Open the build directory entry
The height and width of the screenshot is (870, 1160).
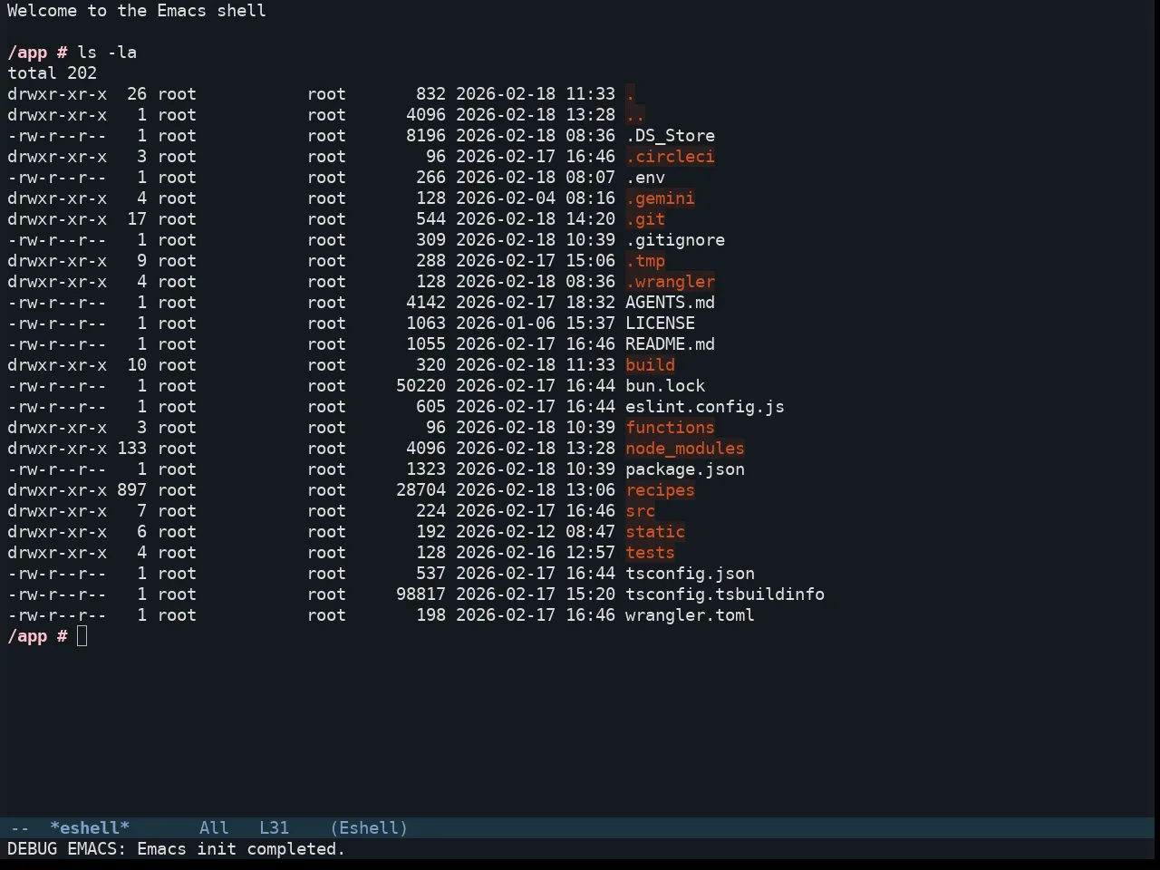650,365
